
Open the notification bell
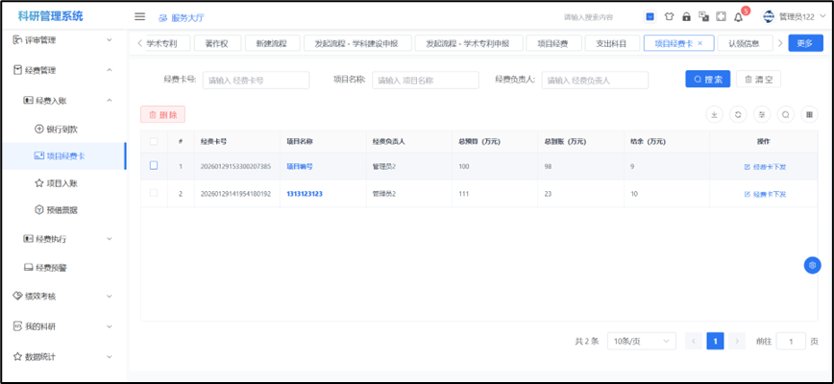point(738,16)
